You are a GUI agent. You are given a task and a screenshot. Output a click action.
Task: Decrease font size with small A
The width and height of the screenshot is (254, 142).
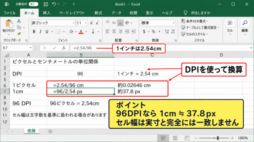pos(97,23)
